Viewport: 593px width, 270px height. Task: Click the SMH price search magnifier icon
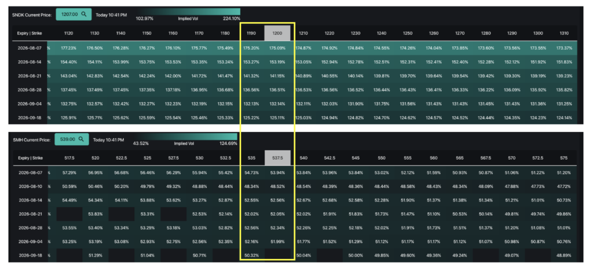(81, 139)
